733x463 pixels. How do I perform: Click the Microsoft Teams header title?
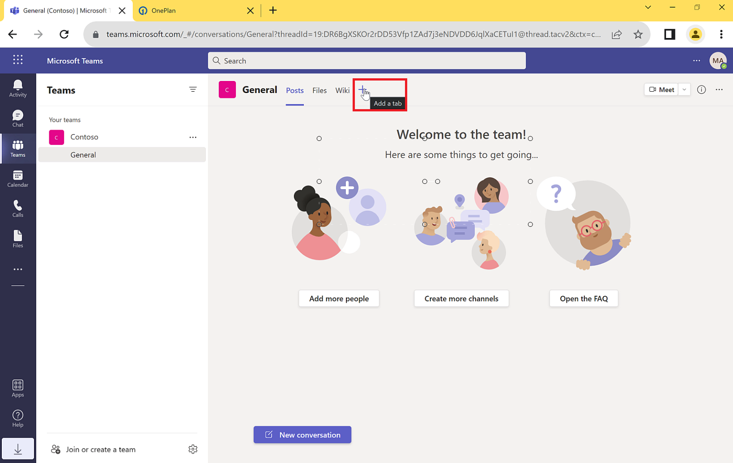[x=75, y=61]
